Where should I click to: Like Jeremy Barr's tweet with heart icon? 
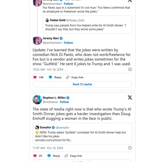click(x=35, y=77)
